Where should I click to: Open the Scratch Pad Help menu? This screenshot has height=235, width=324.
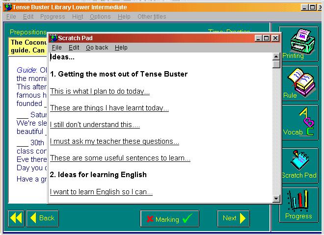pos(121,48)
